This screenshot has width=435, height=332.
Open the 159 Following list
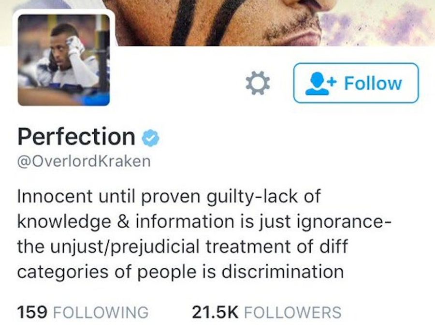pos(83,312)
